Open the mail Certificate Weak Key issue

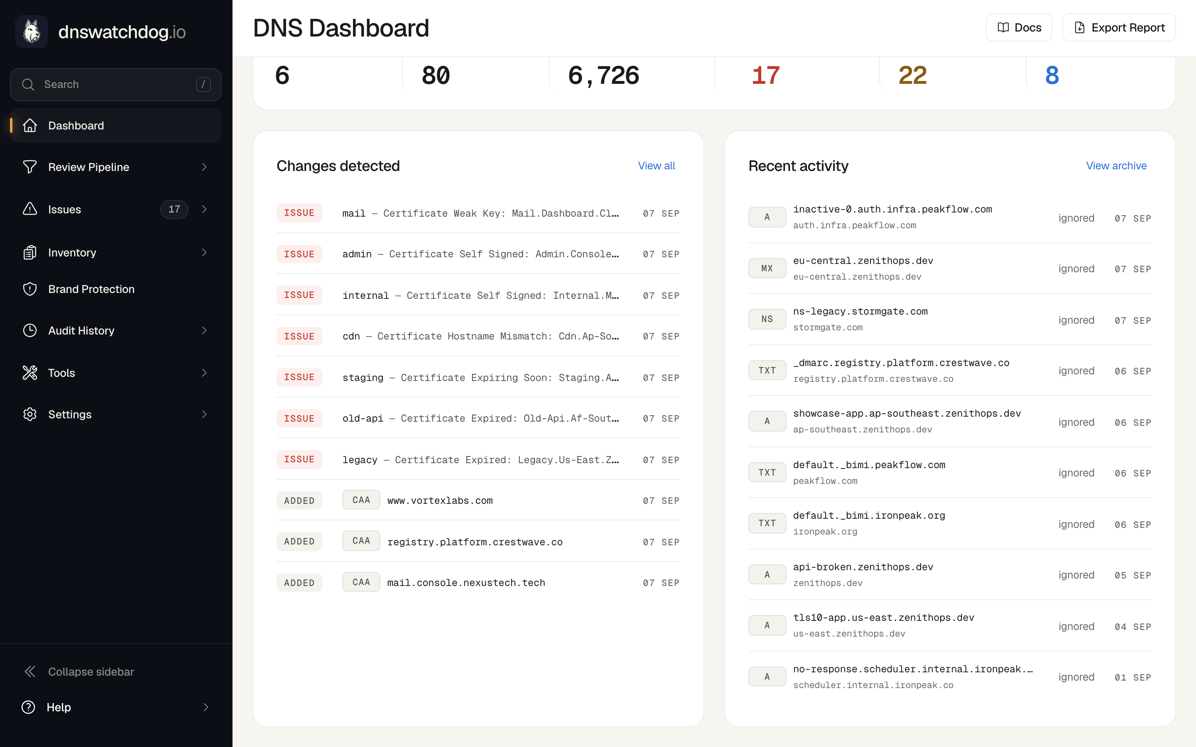point(478,213)
